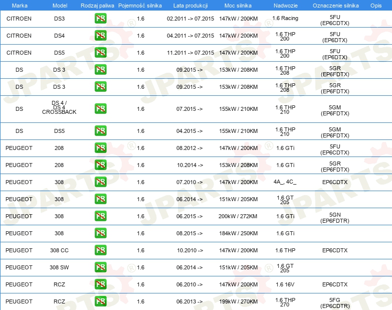The height and width of the screenshot is (310, 392).
Task: Click model cell 'DS 4 / DS 4 CROSSBACK'
Action: [59, 107]
